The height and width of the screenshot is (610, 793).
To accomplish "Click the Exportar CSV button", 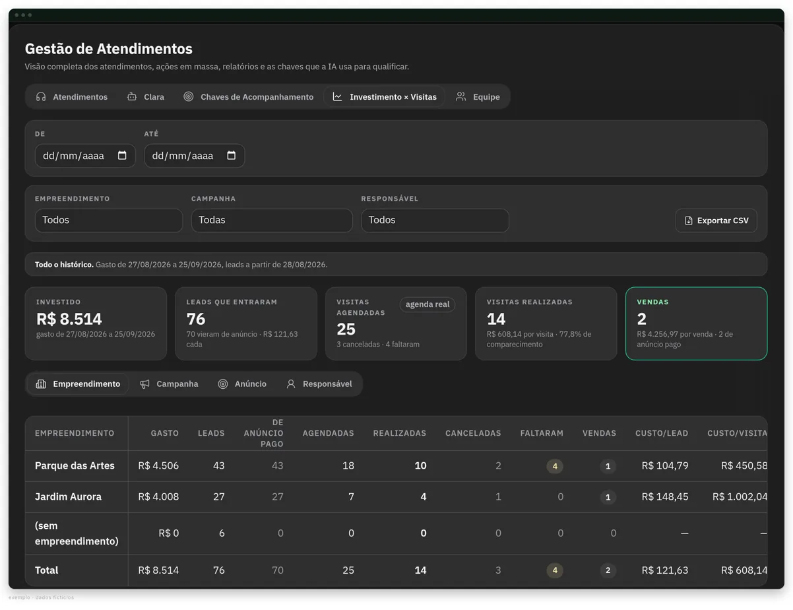I will [x=716, y=220].
